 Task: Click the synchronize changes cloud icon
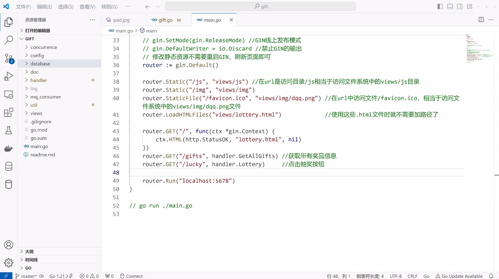point(41,276)
